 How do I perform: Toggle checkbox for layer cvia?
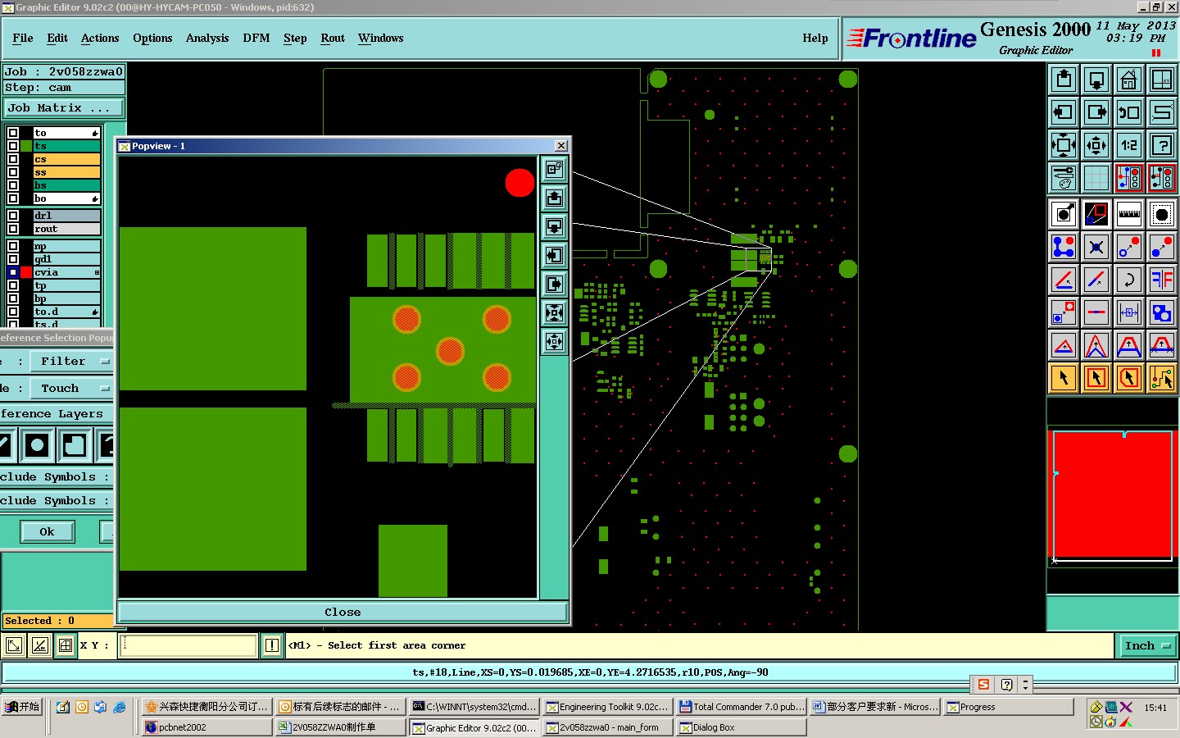pos(13,272)
